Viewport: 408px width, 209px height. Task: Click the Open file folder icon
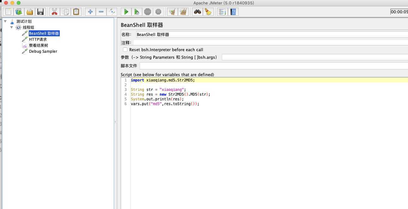coord(30,12)
